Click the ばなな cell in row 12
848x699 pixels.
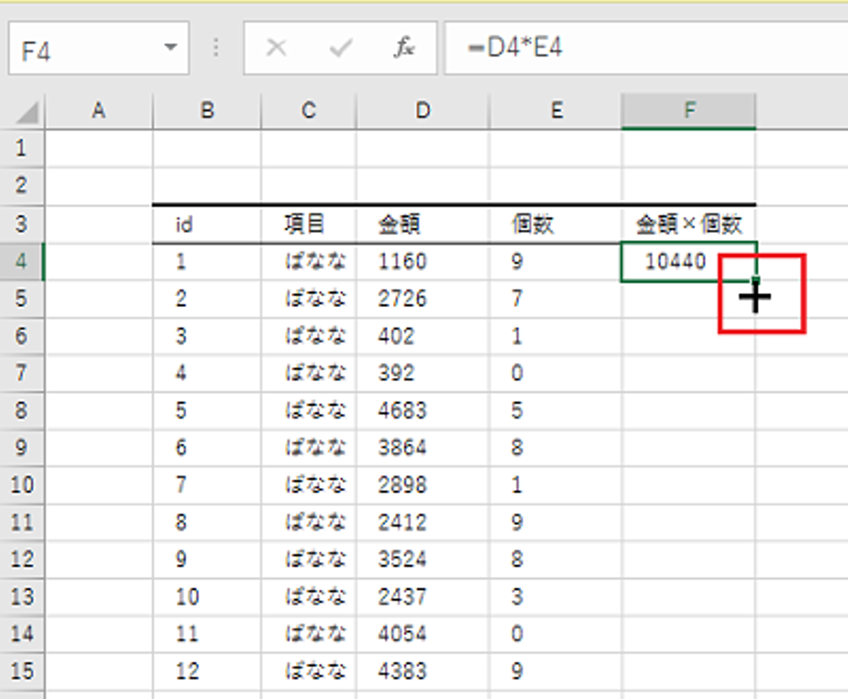[309, 560]
